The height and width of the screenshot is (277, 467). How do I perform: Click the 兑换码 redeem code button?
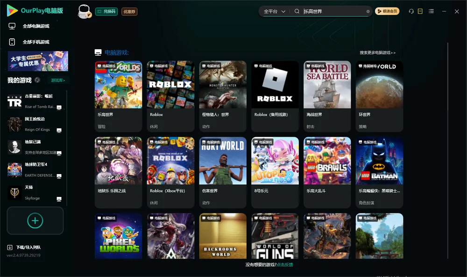106,12
